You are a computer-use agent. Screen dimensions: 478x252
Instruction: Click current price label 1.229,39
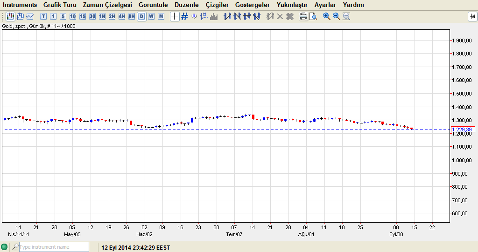(x=463, y=129)
